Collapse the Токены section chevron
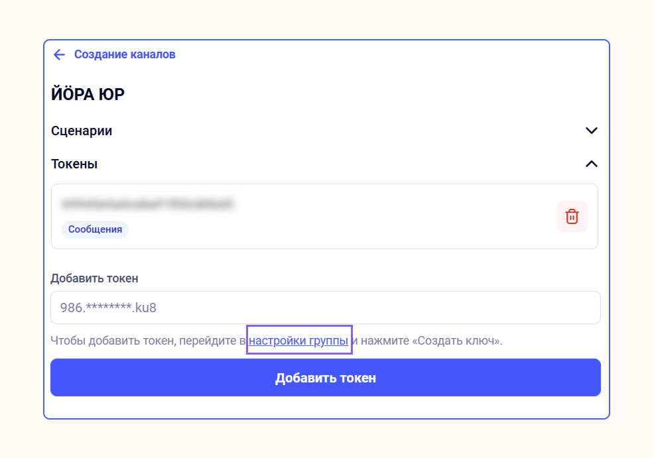This screenshot has width=654, height=458. [592, 164]
